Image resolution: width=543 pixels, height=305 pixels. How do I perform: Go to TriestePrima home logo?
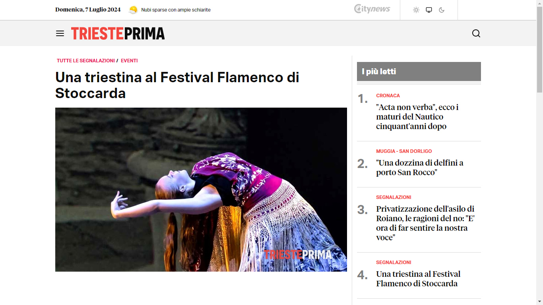[118, 33]
